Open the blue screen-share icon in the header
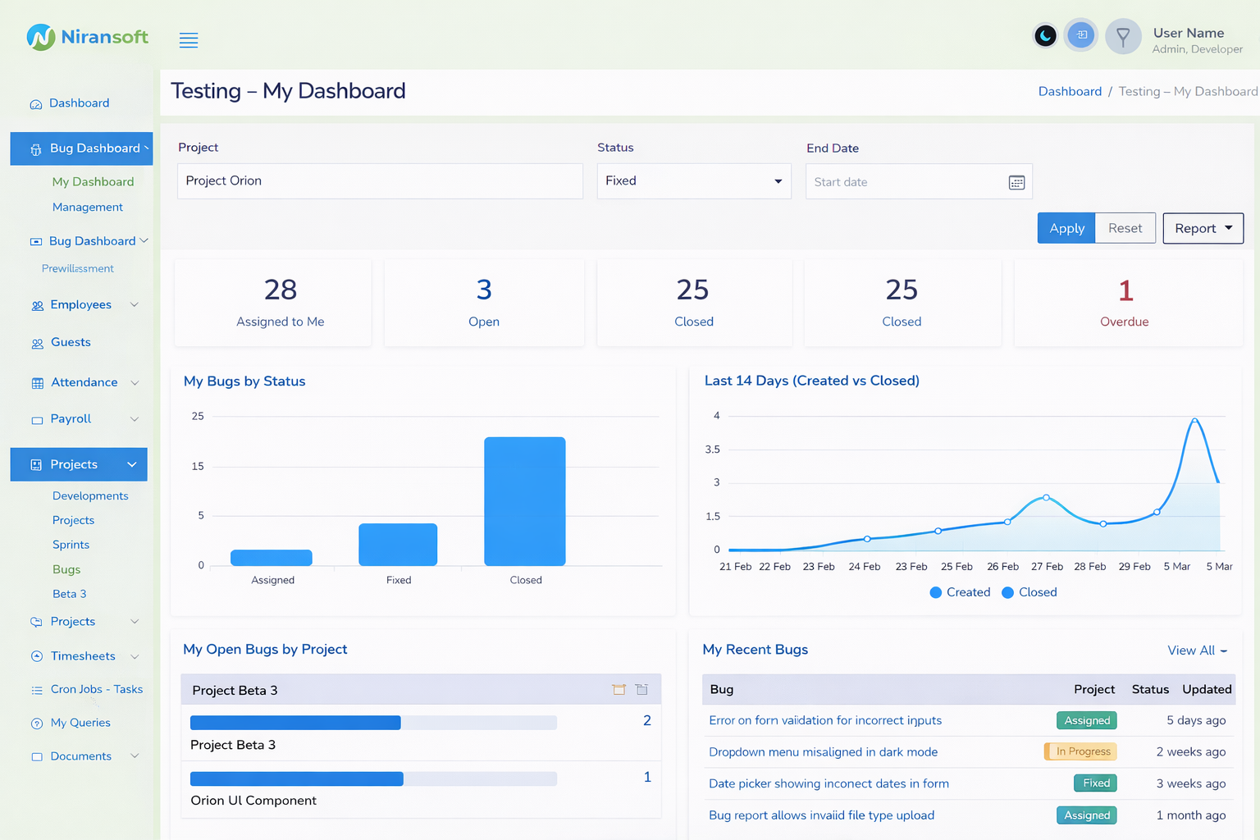The height and width of the screenshot is (840, 1260). pos(1080,35)
